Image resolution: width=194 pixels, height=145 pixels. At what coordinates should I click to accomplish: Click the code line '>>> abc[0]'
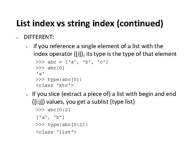pos(50,68)
